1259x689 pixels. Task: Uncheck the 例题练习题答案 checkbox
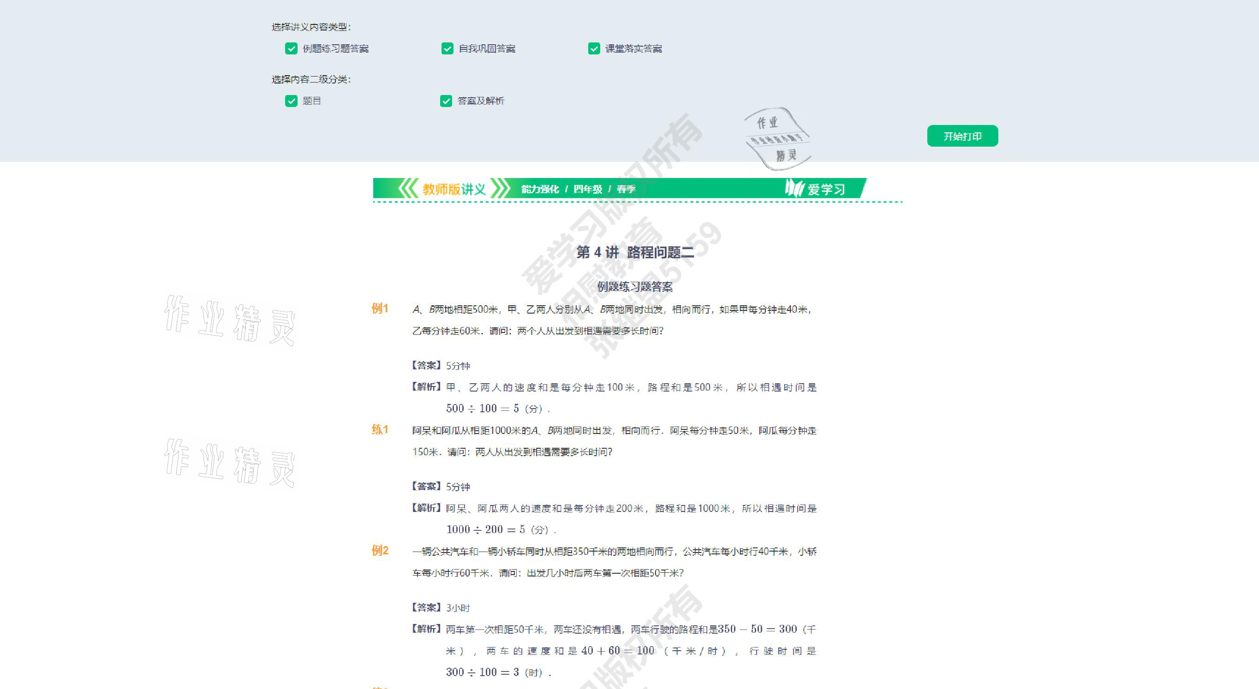coord(291,48)
